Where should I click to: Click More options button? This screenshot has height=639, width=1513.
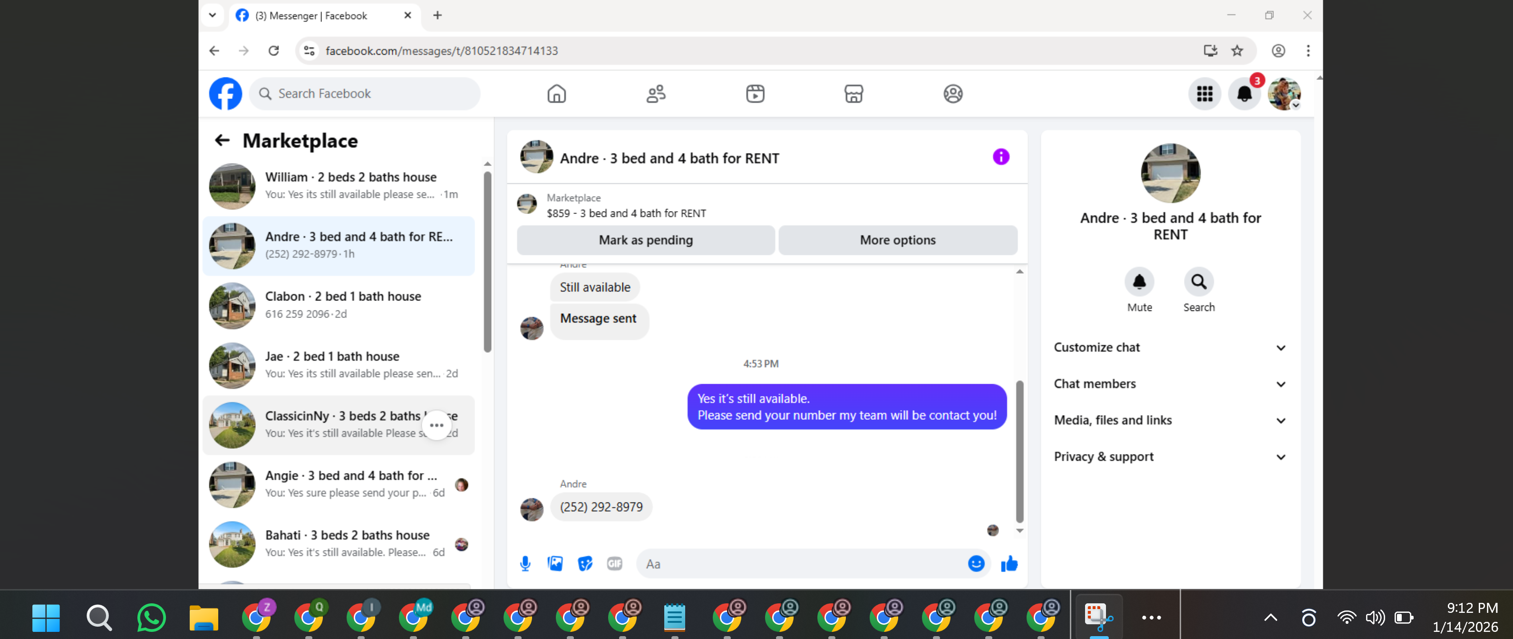[897, 240]
